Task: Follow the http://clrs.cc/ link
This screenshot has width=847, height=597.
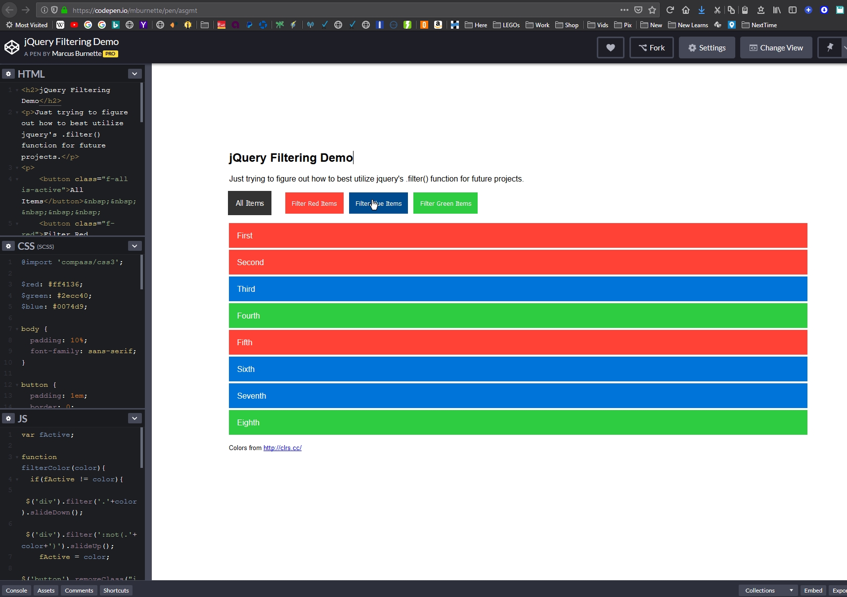Action: click(282, 448)
